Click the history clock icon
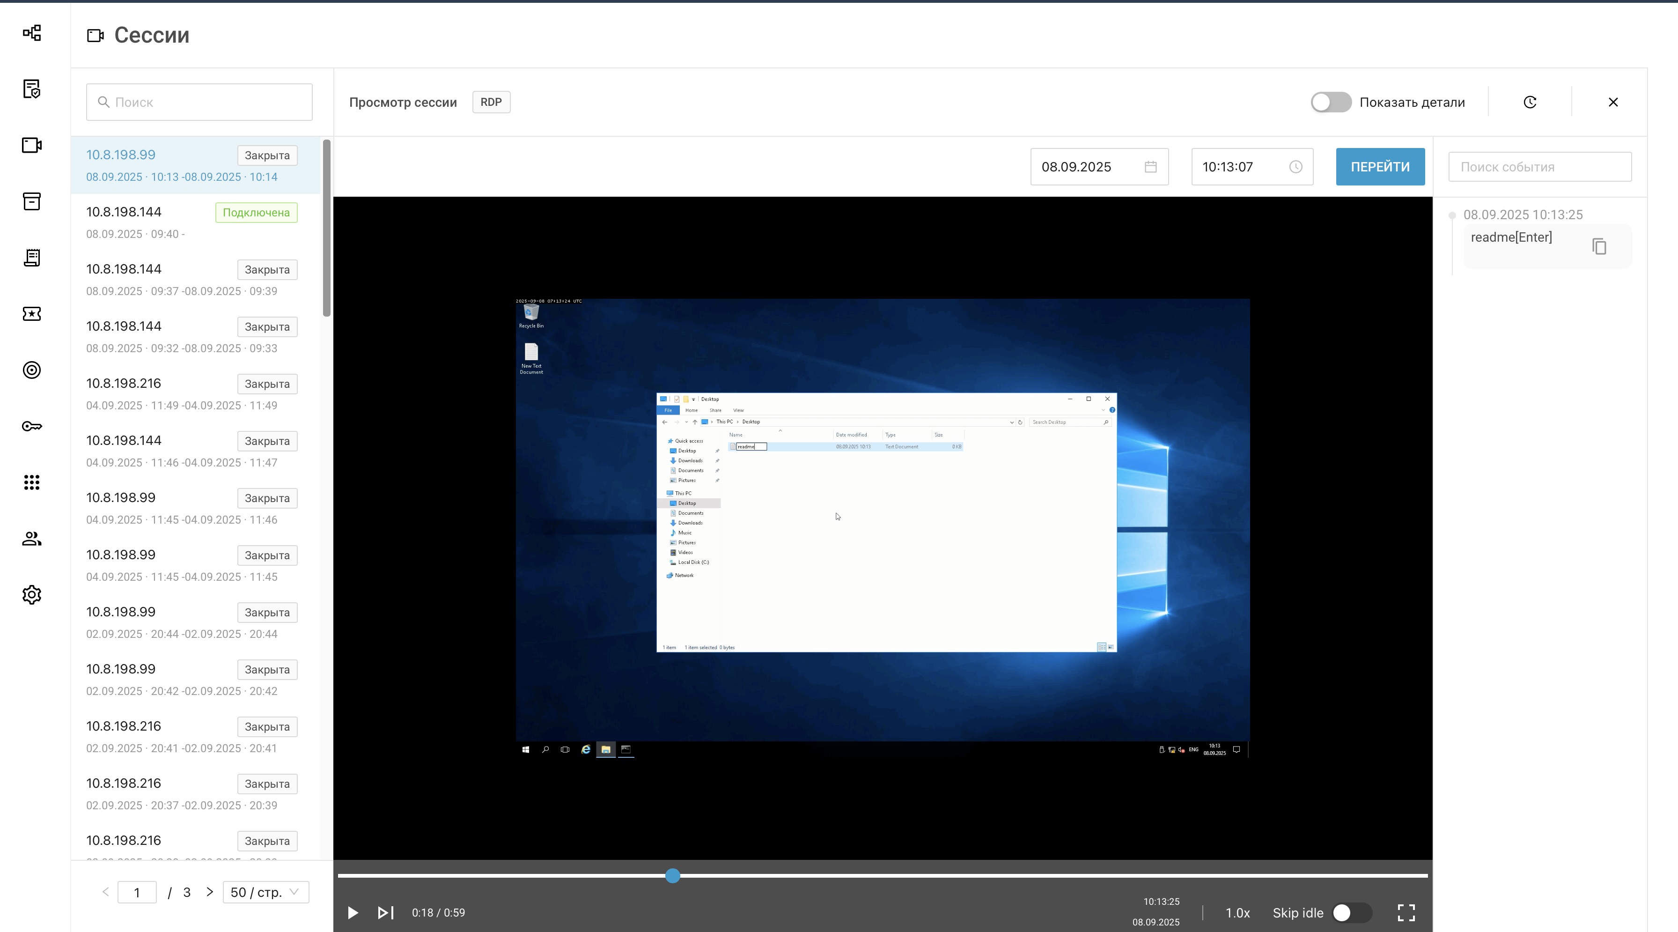 click(1530, 102)
